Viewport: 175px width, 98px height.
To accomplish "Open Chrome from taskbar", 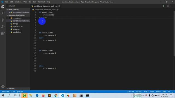I will pos(56,96).
